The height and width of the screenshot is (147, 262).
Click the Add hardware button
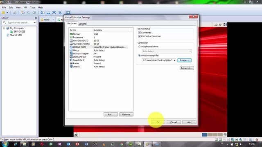pyautogui.click(x=111, y=114)
